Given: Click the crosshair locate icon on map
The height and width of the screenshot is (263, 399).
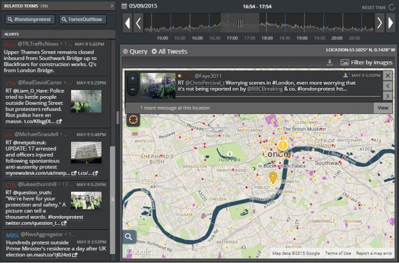Looking at the screenshot, I should [x=132, y=120].
